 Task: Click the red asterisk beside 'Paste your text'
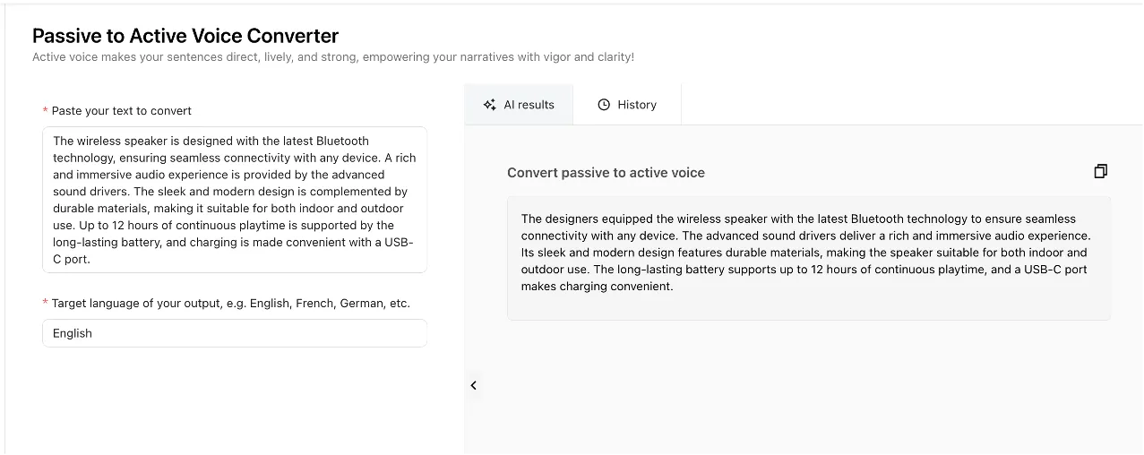click(x=46, y=111)
